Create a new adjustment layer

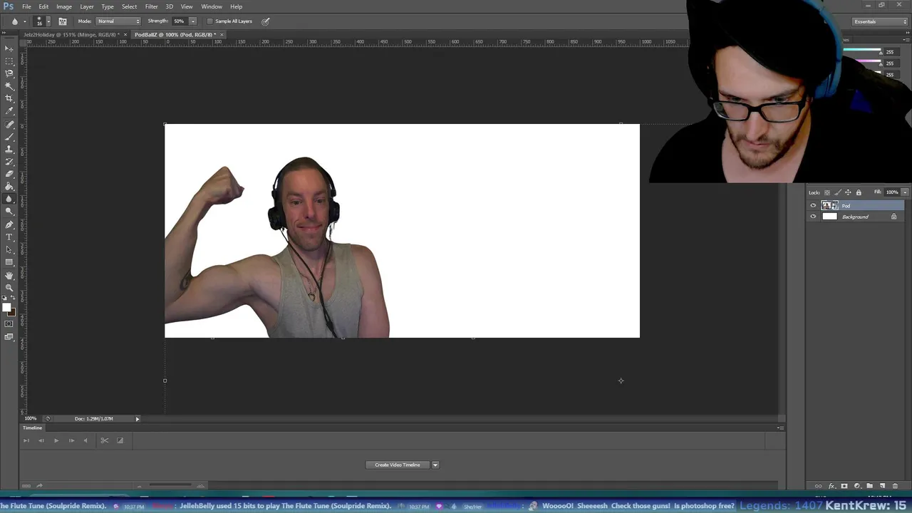click(857, 486)
